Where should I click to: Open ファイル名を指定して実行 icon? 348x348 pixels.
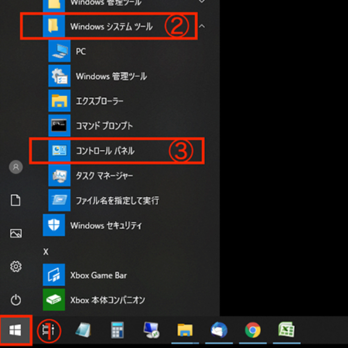[x=59, y=200]
